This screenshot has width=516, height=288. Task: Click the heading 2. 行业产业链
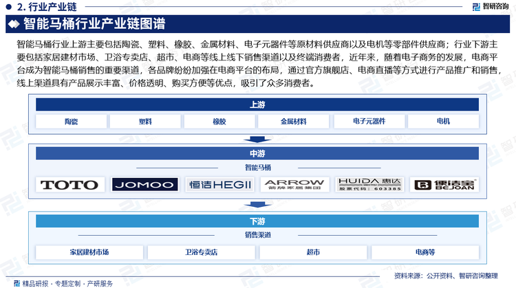(47, 7)
